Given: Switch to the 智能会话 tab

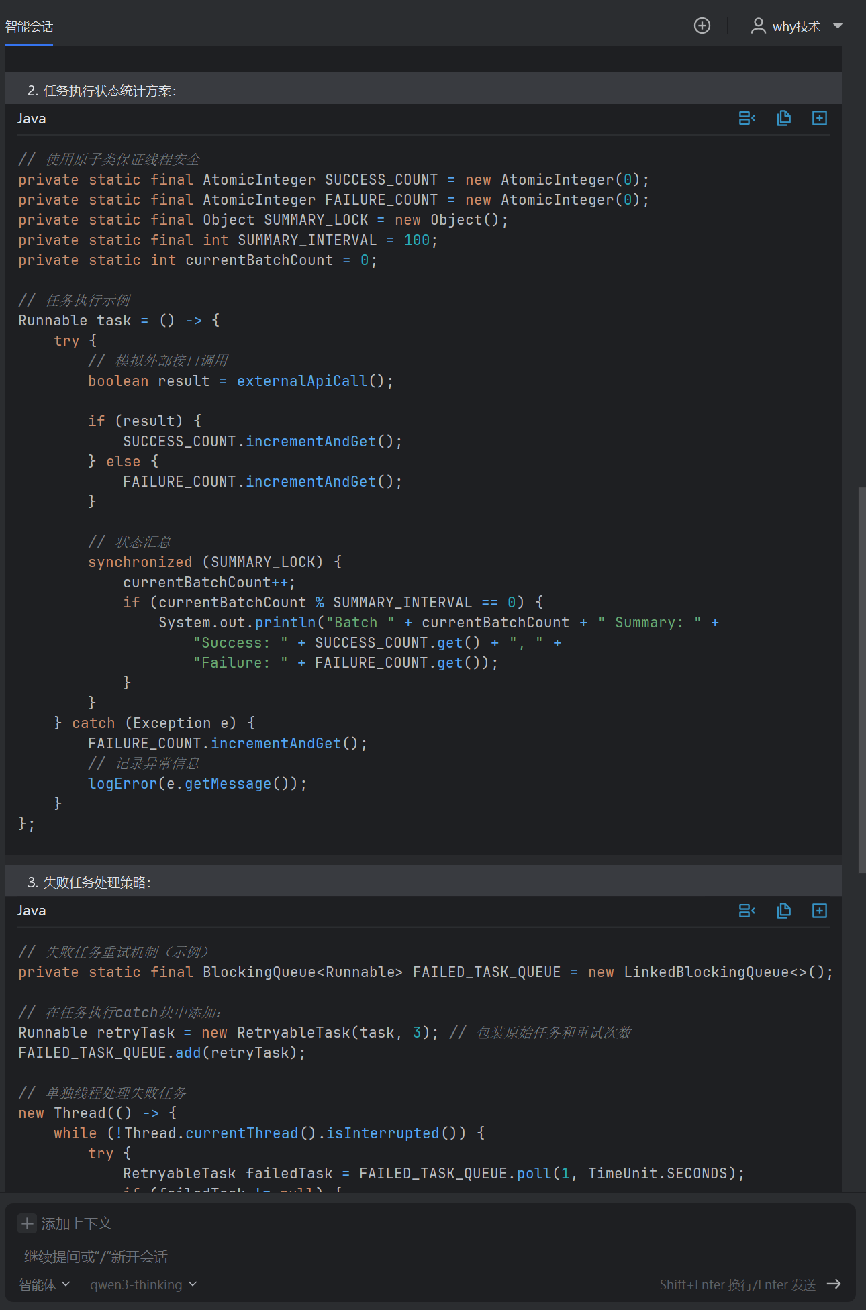Looking at the screenshot, I should point(29,27).
